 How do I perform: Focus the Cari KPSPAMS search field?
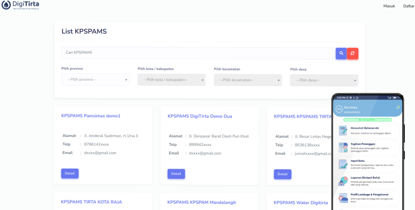point(198,53)
